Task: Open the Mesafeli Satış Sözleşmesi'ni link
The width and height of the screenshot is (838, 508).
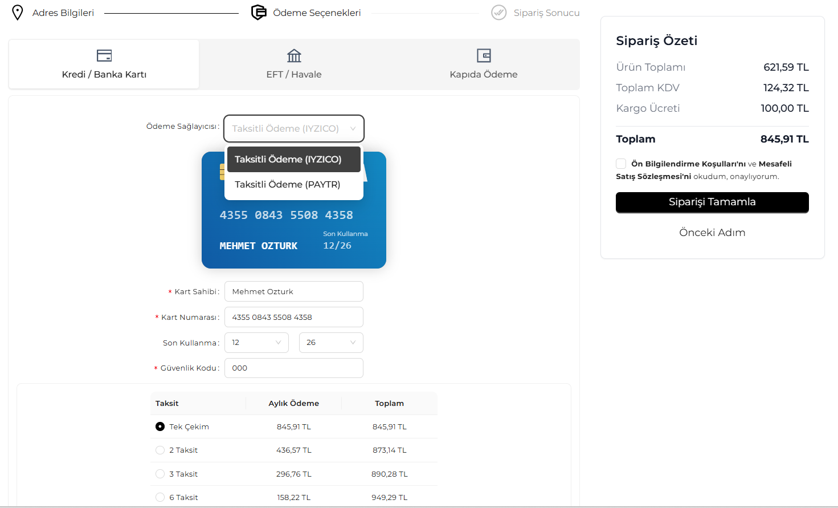Action: coord(704,170)
